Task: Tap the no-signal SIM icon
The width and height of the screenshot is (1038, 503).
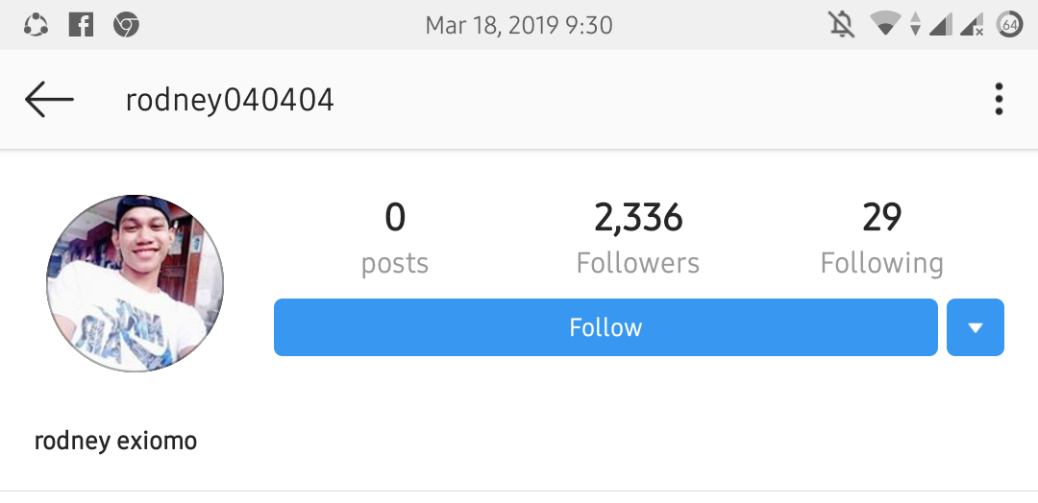Action: tap(972, 25)
